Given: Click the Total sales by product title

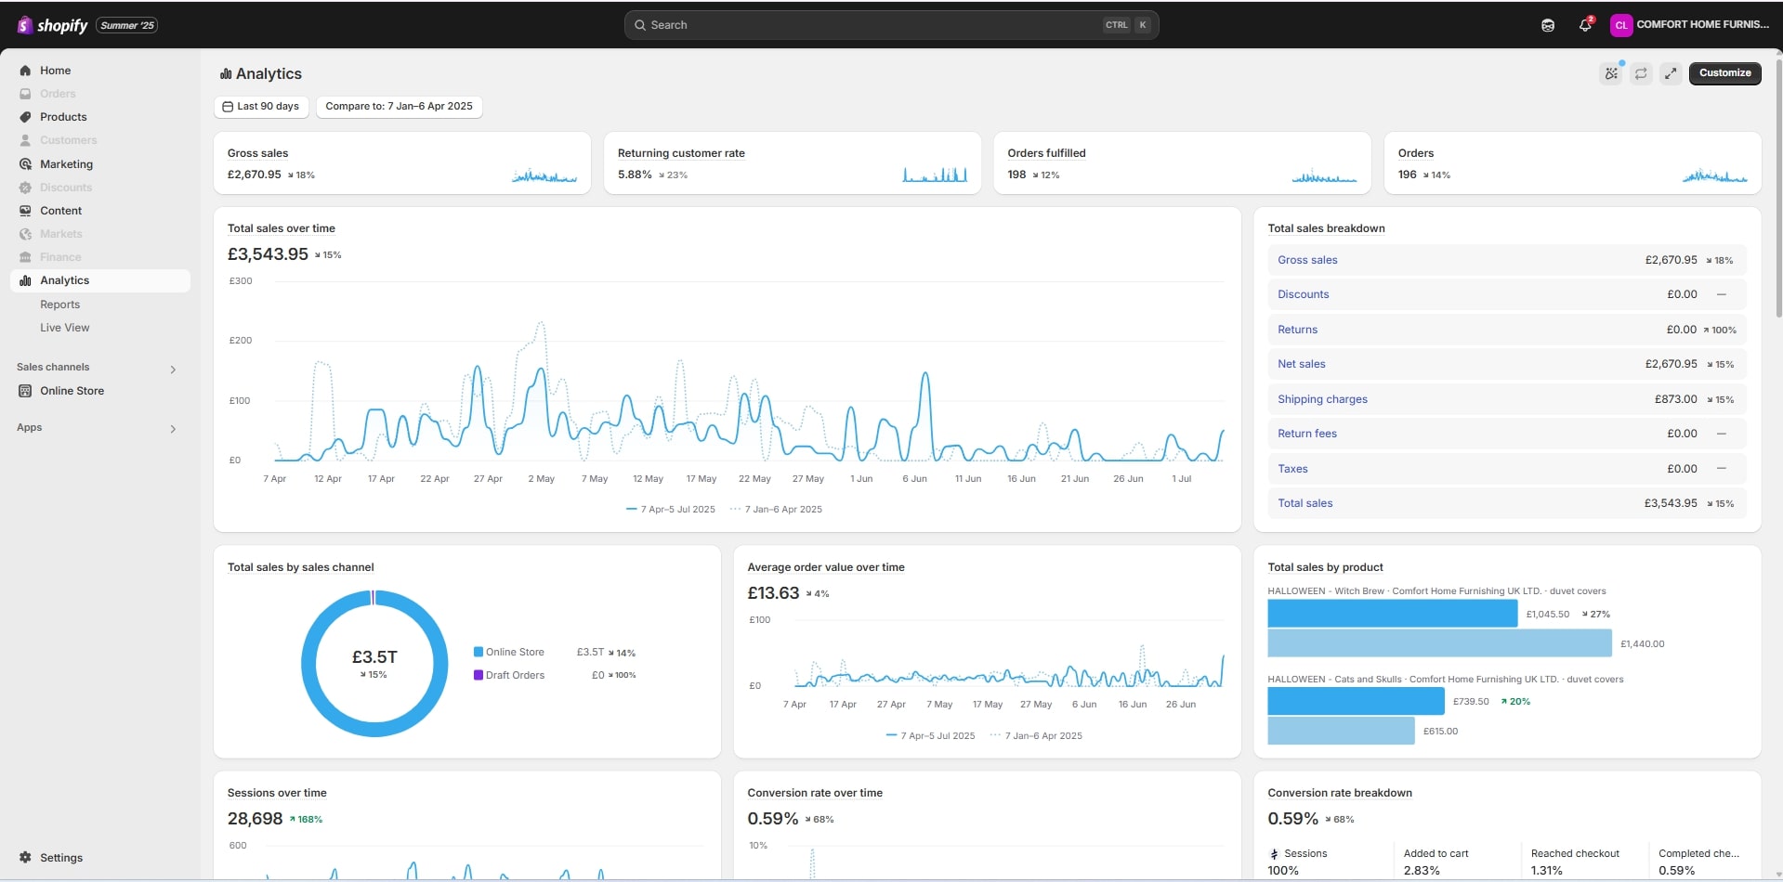Looking at the screenshot, I should pyautogui.click(x=1325, y=567).
